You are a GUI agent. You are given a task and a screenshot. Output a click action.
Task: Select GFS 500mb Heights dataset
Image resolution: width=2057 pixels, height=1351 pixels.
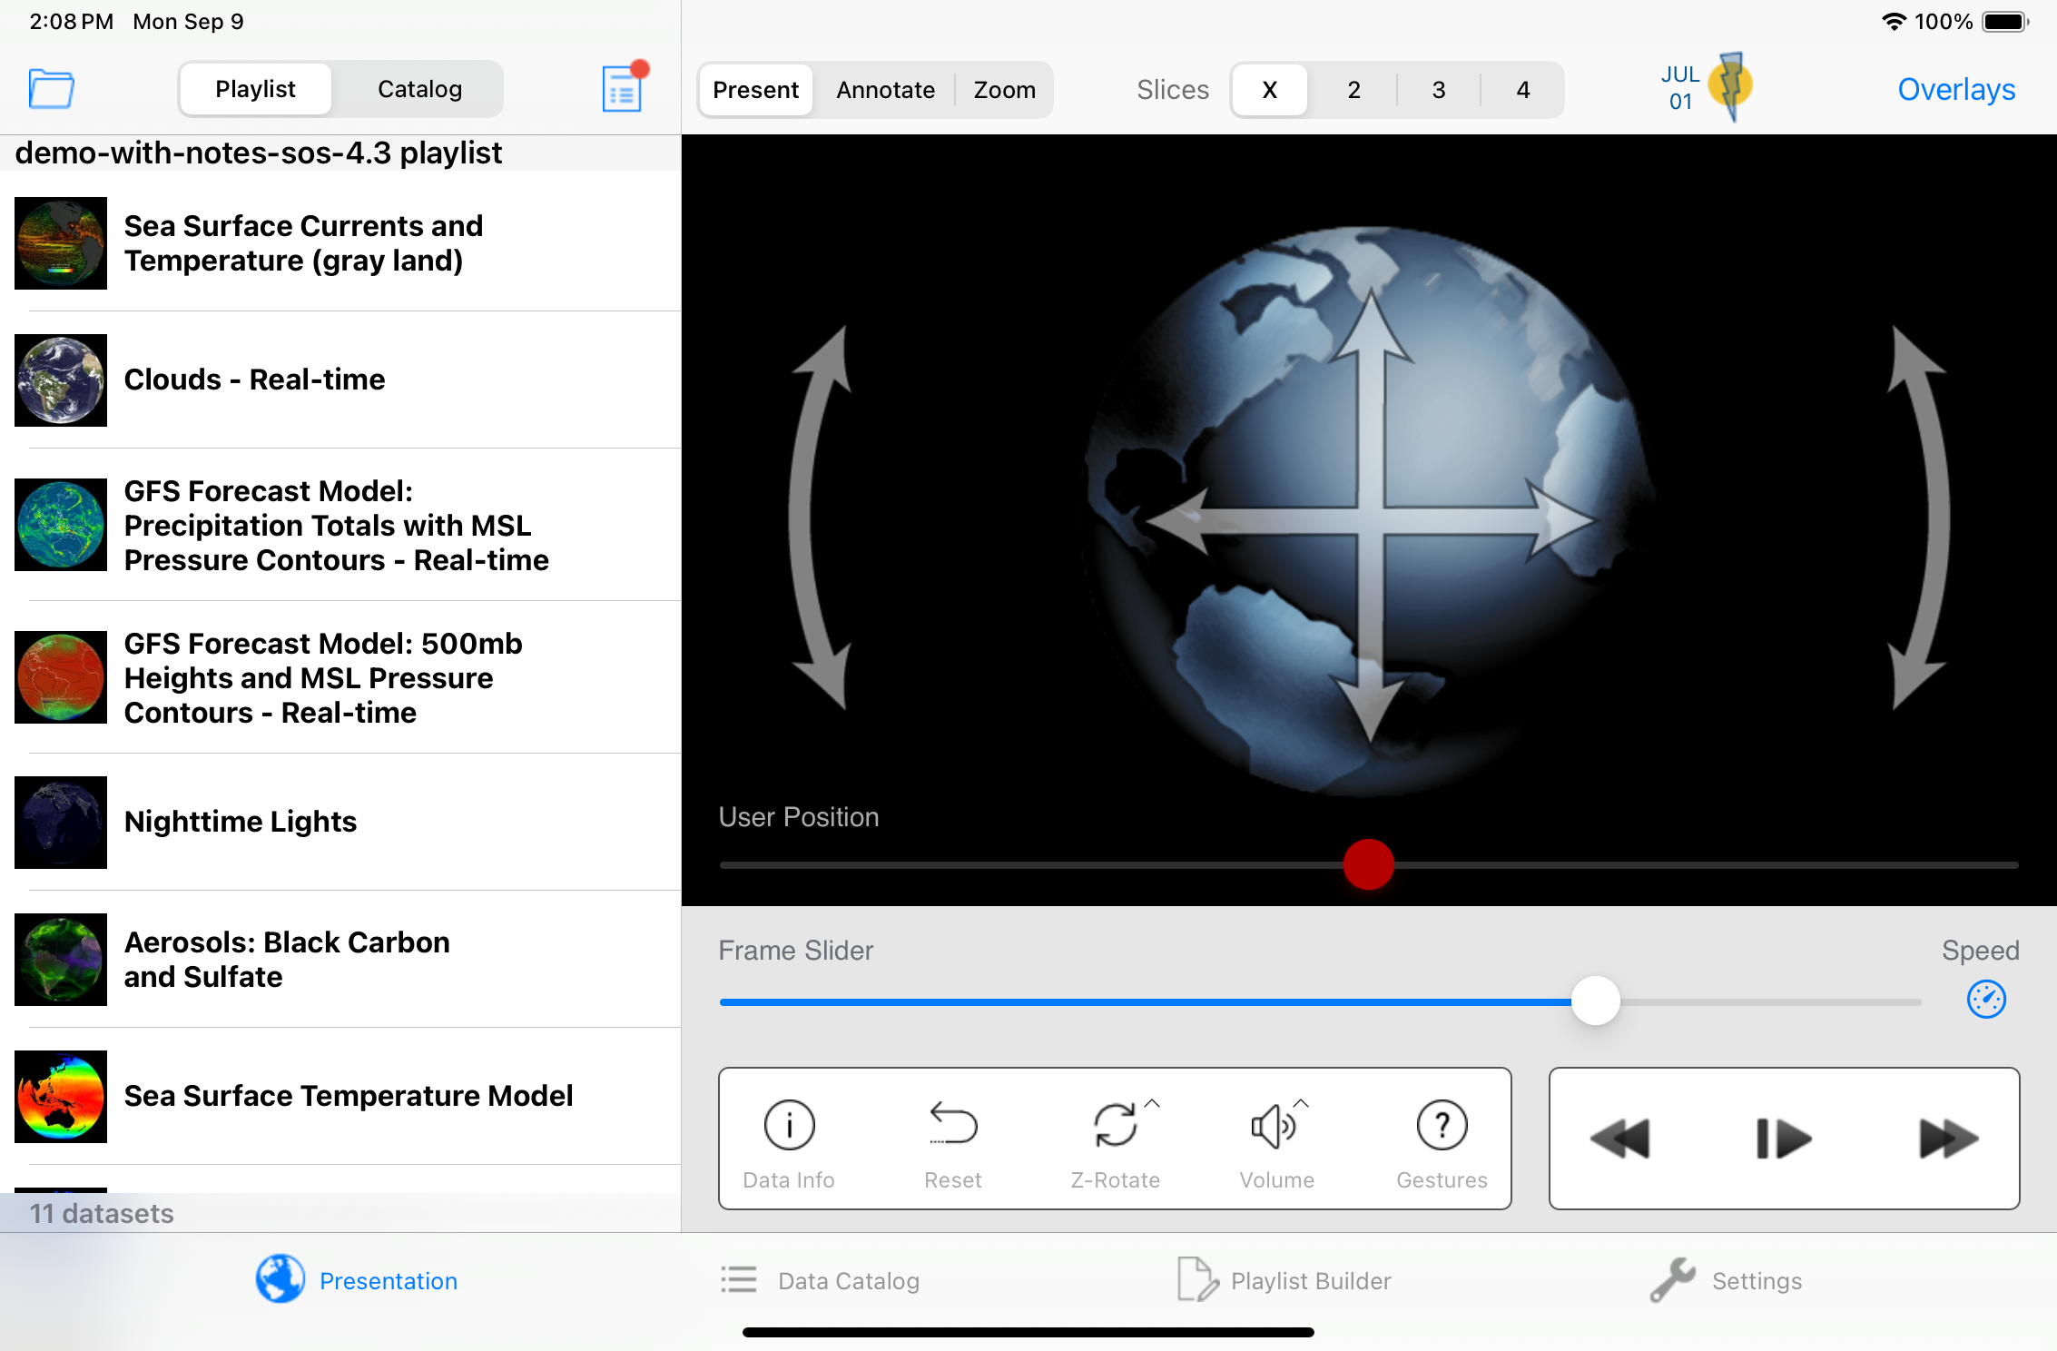(x=340, y=677)
